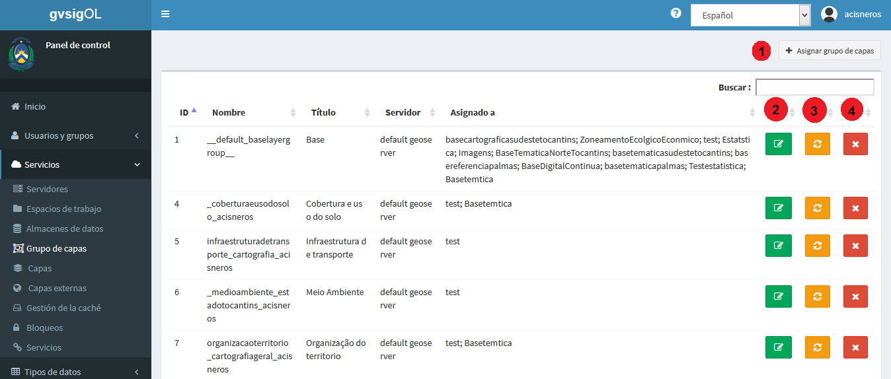Edit the Cobertura e uso do solo group
This screenshot has height=379, width=891.
(x=778, y=208)
